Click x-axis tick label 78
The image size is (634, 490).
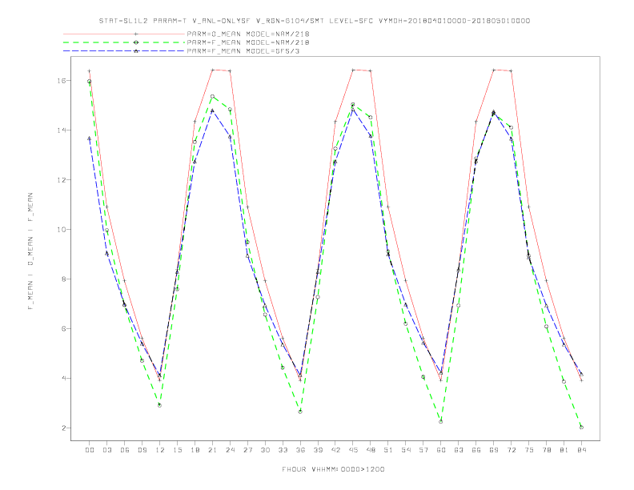point(547,450)
